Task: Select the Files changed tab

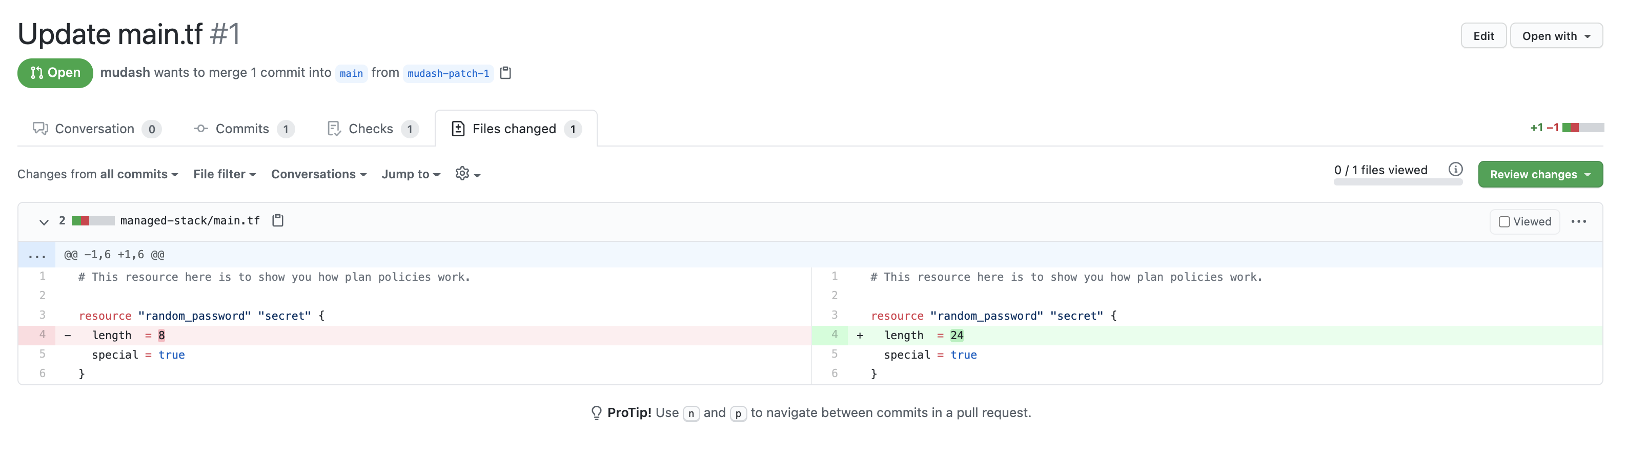Action: tap(516, 129)
